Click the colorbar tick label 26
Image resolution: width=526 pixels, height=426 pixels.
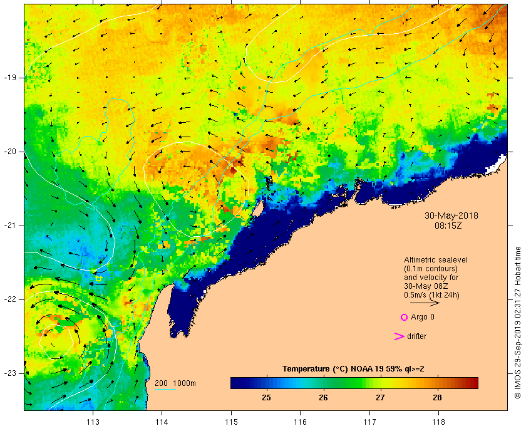pyautogui.click(x=323, y=398)
